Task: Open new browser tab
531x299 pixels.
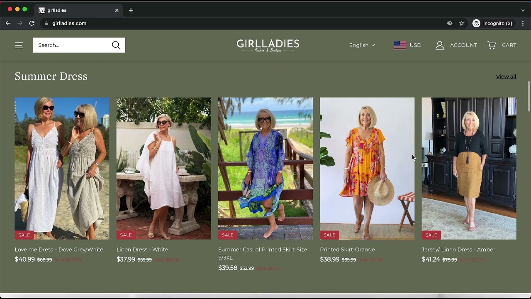Action: pos(131,10)
